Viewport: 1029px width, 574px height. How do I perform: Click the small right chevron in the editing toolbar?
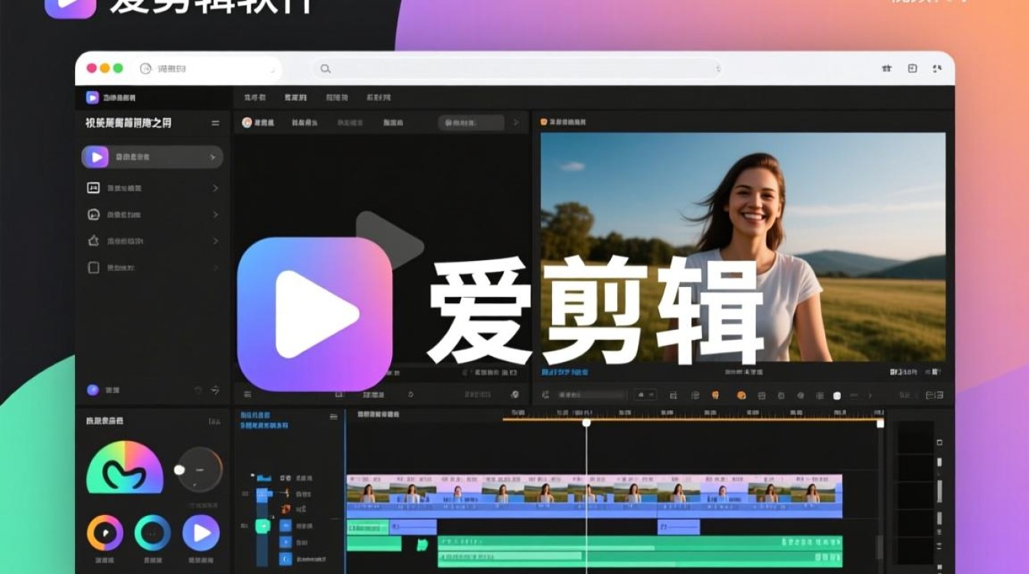(870, 396)
